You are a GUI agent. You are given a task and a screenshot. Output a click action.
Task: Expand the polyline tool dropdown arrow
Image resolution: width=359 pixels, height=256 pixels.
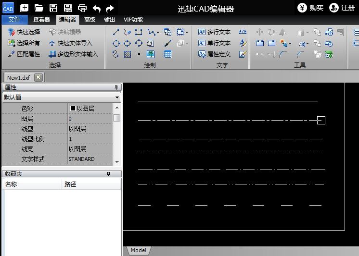click(157, 33)
